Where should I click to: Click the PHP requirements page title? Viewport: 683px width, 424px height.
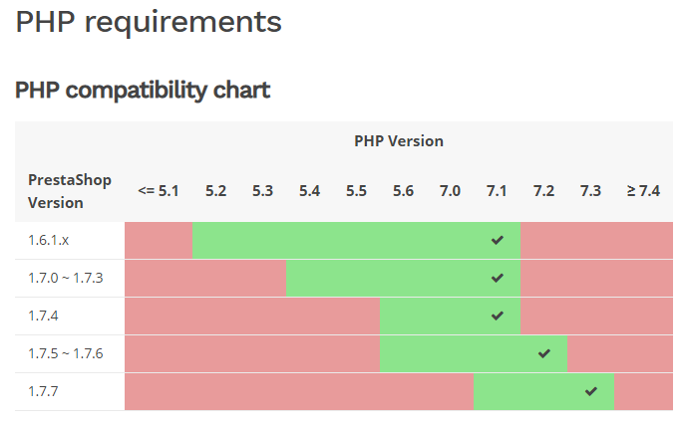(149, 22)
